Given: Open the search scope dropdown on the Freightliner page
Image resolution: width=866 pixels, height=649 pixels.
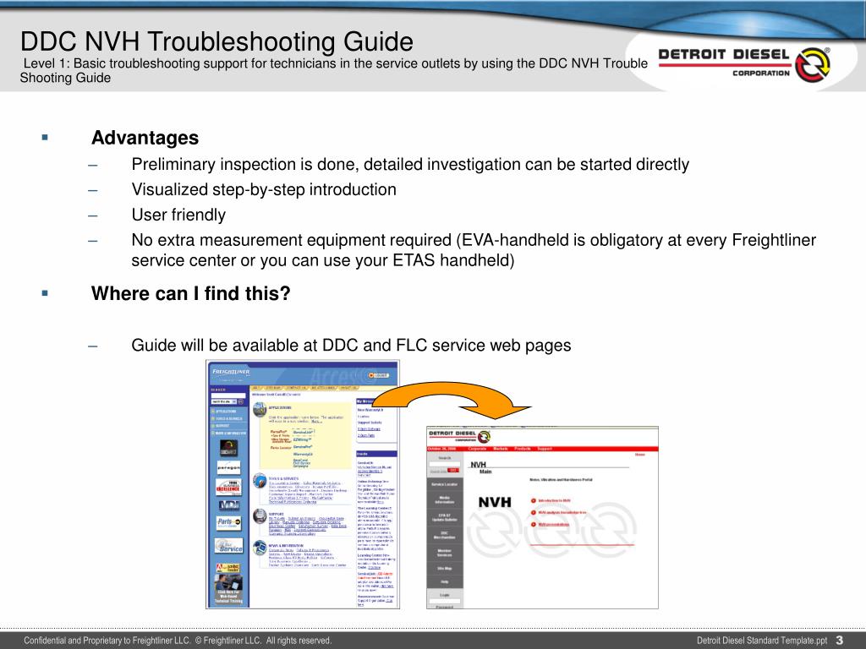Looking at the screenshot, I should (x=224, y=401).
